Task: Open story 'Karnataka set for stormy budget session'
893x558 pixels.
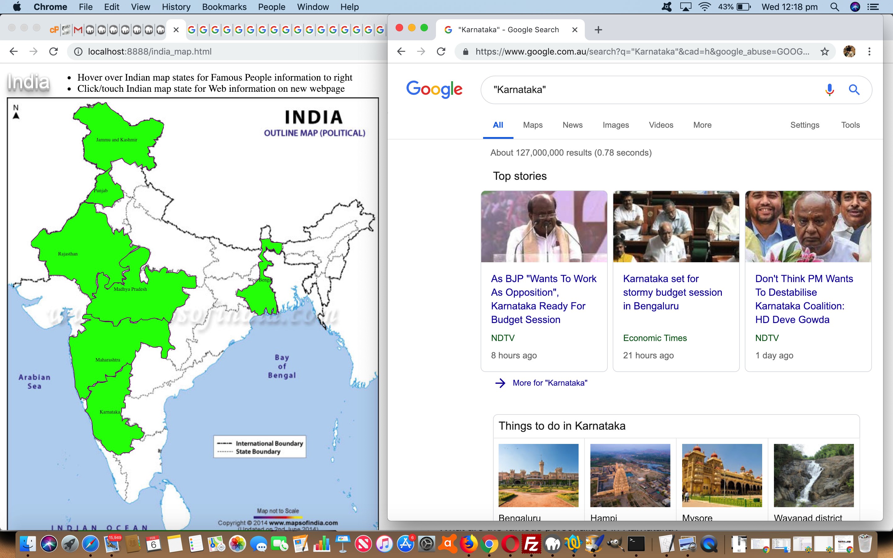Action: (672, 292)
